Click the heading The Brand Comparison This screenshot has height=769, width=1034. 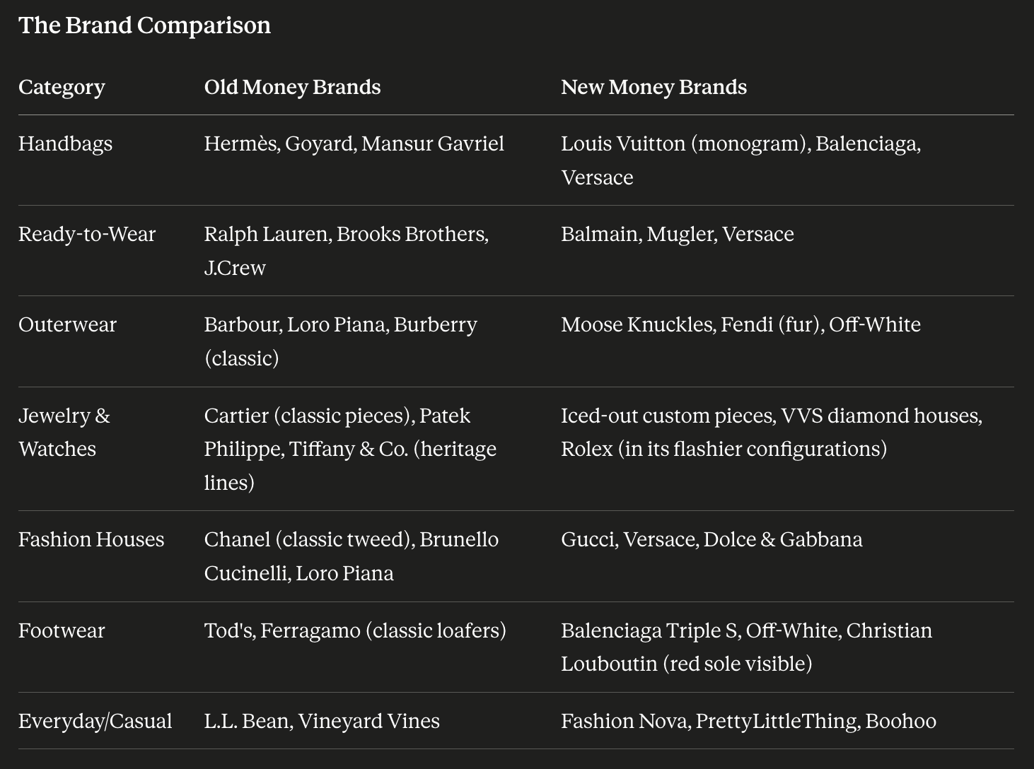pyautogui.click(x=144, y=25)
